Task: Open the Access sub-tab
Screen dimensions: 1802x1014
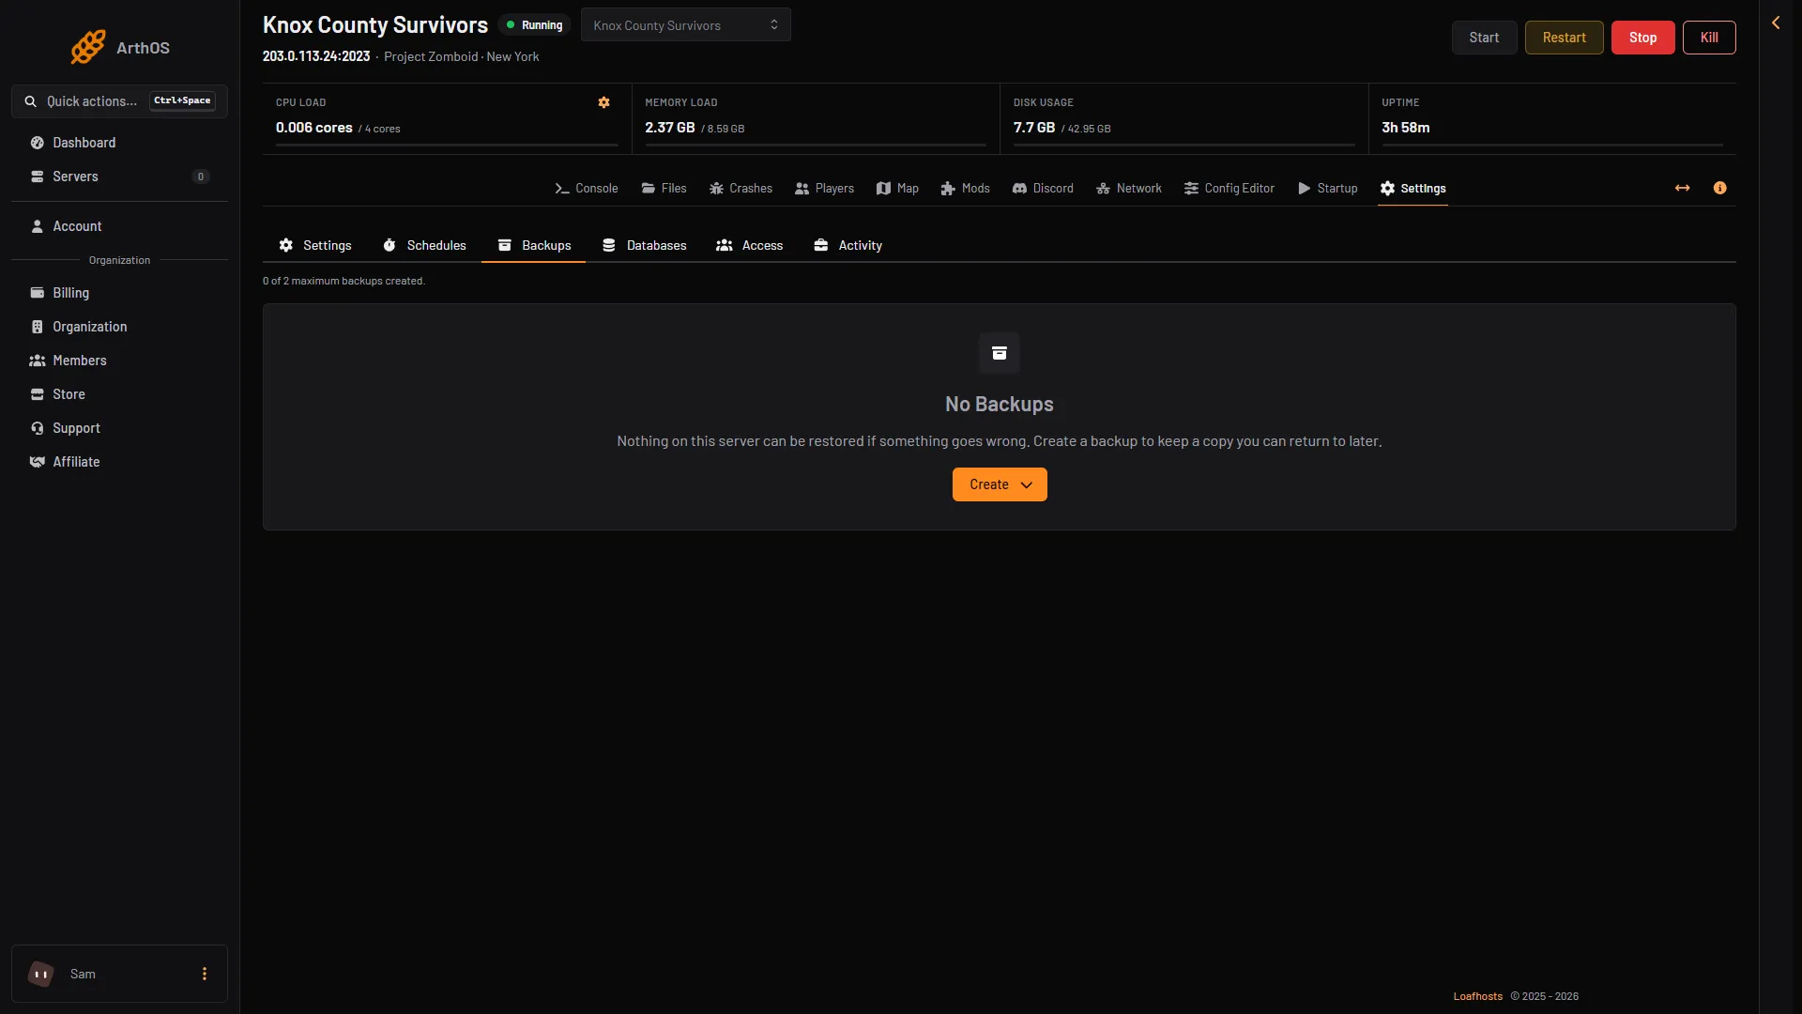Action: (x=750, y=245)
